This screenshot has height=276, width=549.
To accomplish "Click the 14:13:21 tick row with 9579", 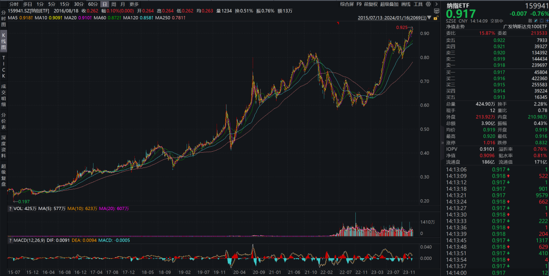I will [496, 195].
